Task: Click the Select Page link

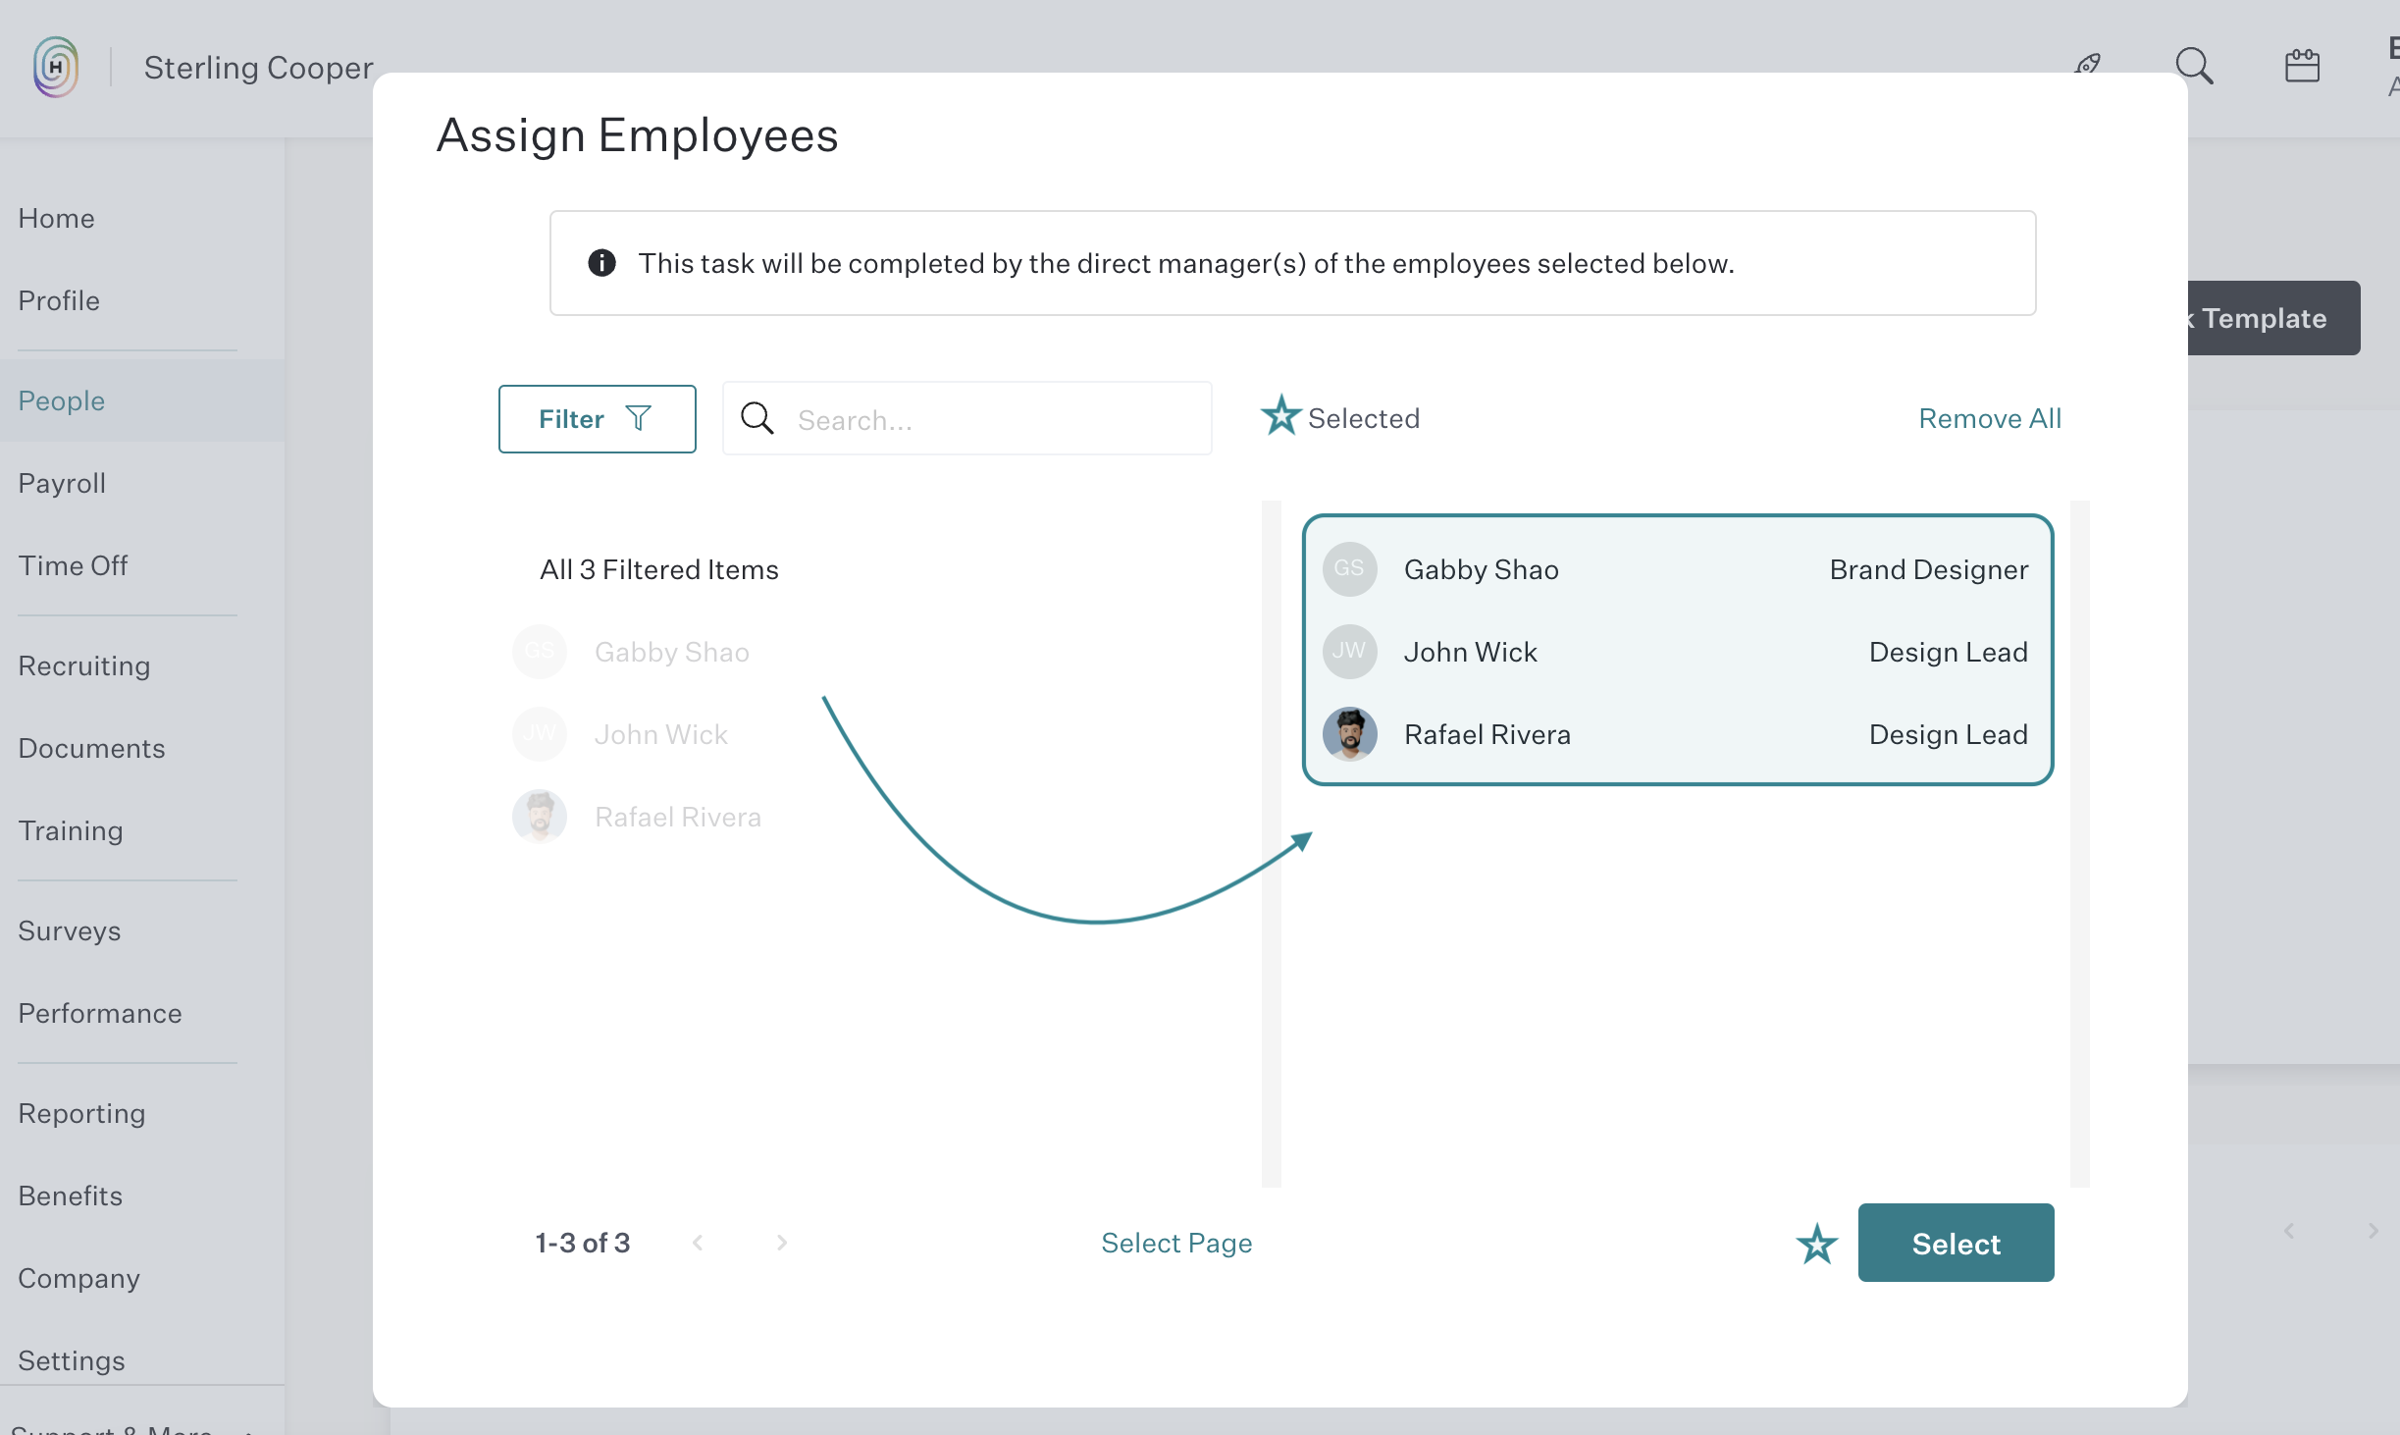Action: pyautogui.click(x=1176, y=1242)
